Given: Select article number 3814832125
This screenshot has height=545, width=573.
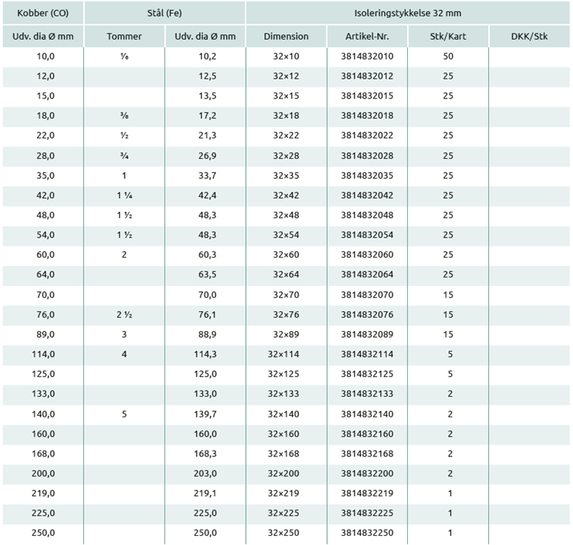Looking at the screenshot, I should point(367,374).
